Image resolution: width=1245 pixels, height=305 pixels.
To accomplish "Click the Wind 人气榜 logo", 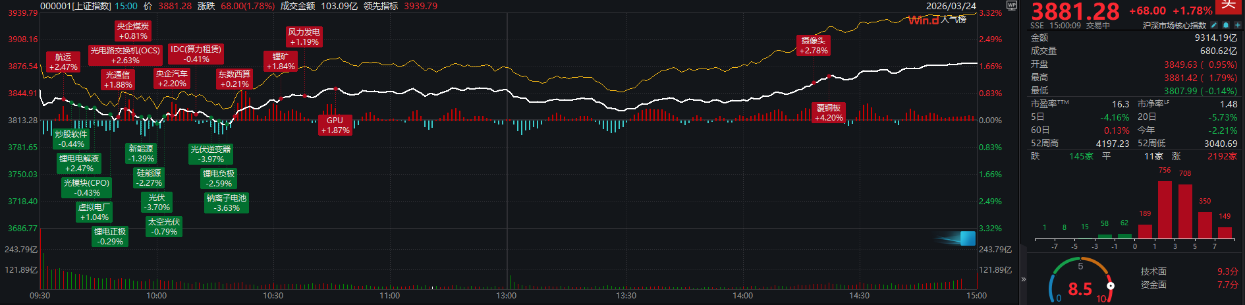I will (937, 20).
